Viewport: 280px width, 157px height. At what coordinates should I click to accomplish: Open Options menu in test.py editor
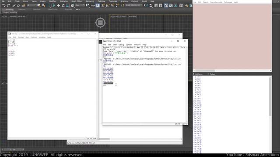[x=34, y=37]
